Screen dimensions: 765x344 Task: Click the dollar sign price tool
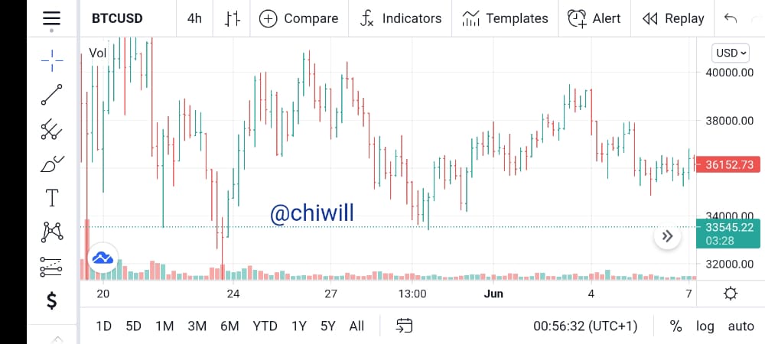[52, 300]
